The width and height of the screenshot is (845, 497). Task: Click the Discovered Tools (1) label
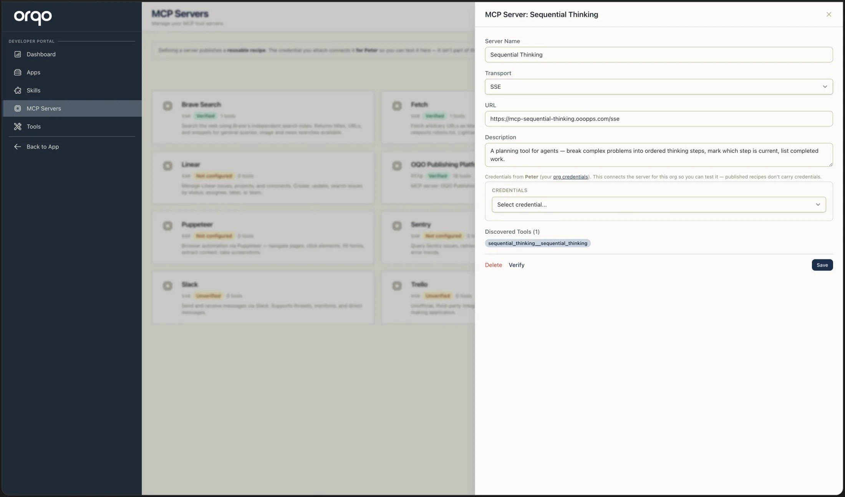coord(512,232)
